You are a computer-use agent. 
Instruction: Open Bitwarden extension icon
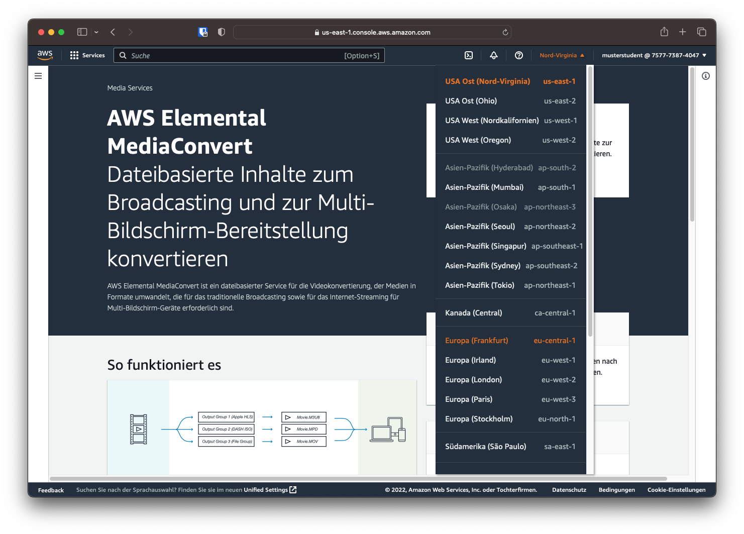[203, 32]
